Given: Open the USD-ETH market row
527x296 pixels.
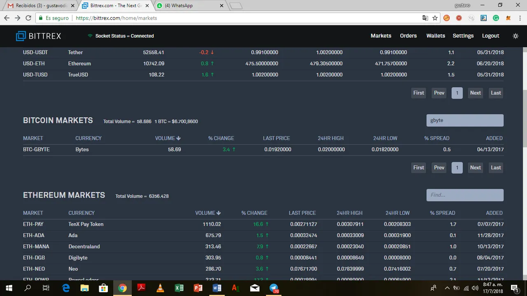Looking at the screenshot, I should [x=263, y=63].
